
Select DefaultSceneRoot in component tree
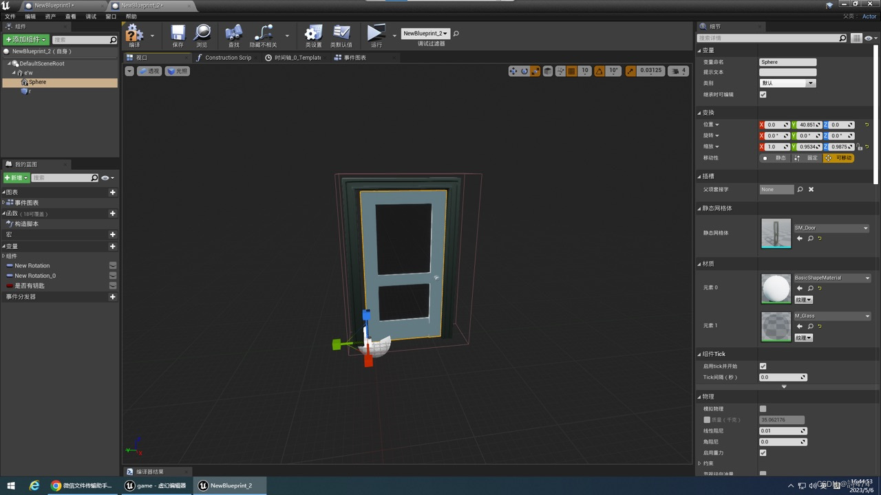(x=42, y=63)
